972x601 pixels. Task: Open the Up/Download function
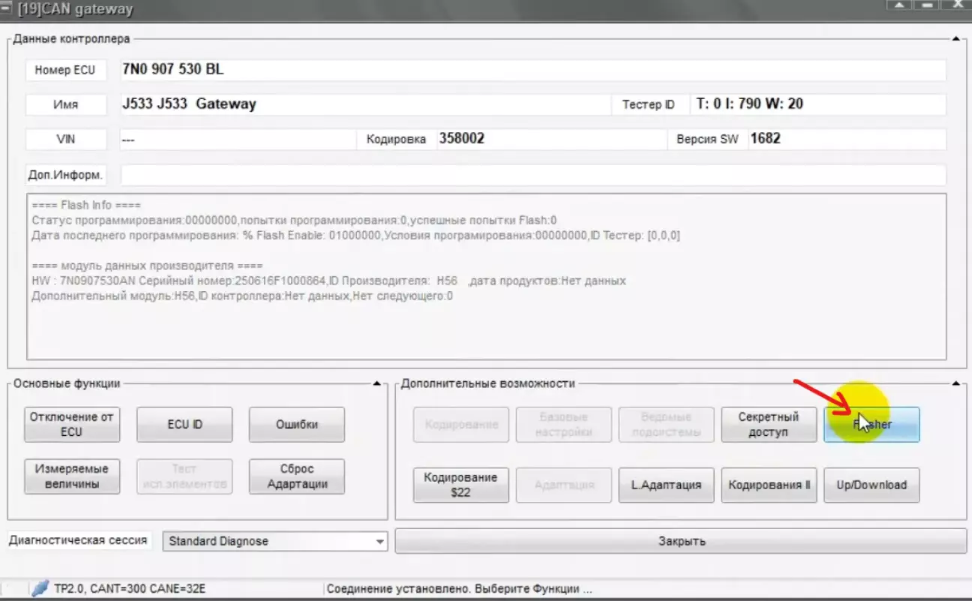[x=871, y=485]
